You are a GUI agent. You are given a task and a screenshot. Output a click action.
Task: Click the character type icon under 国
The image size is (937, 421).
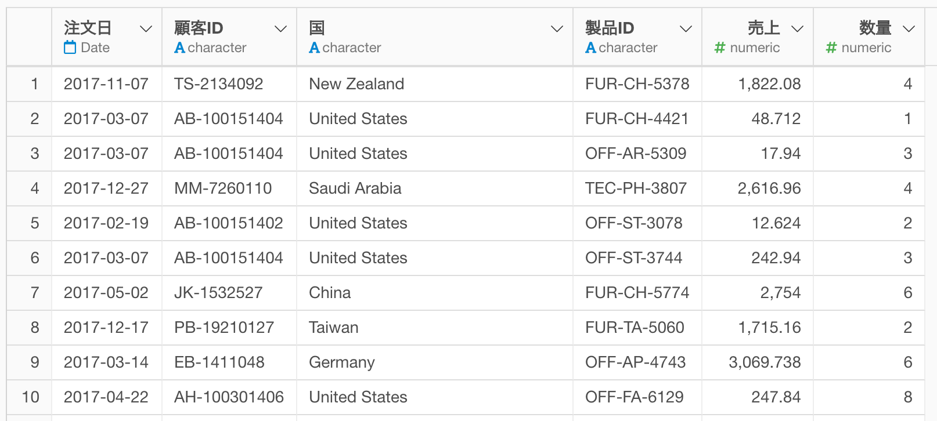(x=315, y=48)
